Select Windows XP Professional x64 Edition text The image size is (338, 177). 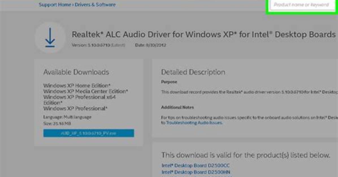[x=79, y=100]
